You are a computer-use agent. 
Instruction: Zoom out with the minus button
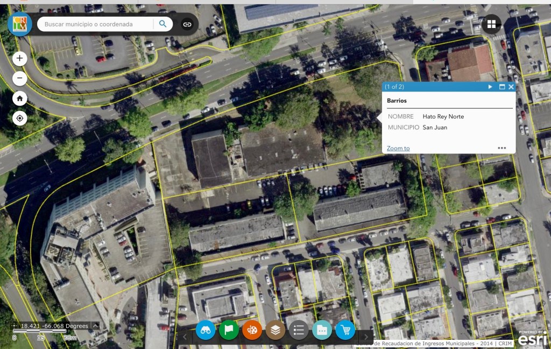click(20, 79)
